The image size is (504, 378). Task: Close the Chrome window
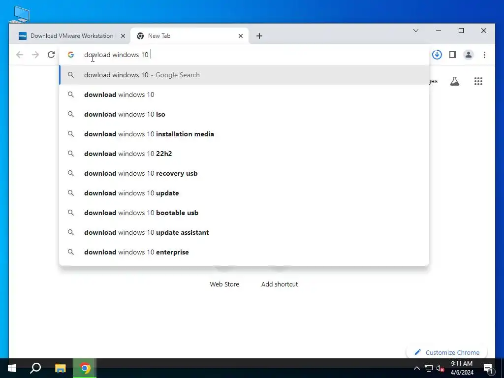483,31
